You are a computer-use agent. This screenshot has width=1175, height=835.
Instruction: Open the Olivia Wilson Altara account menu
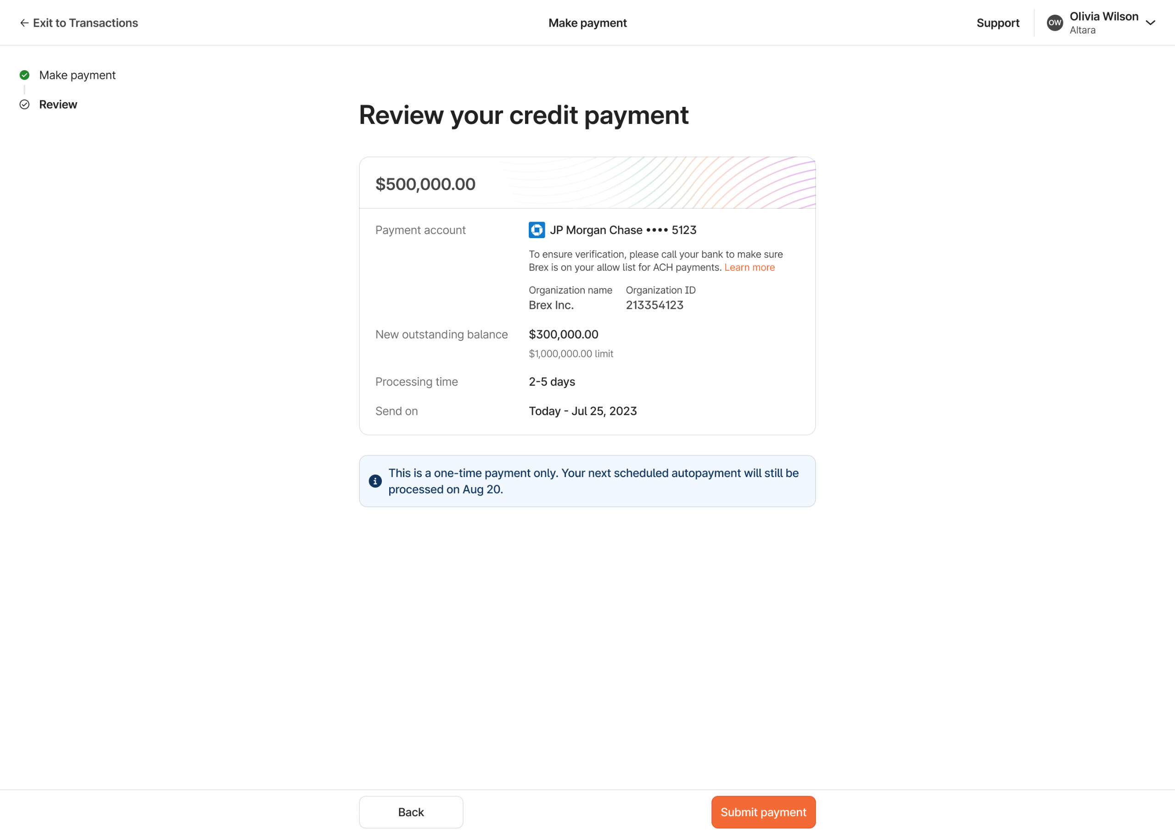pos(1103,22)
